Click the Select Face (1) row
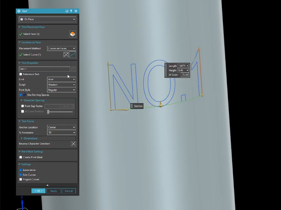This screenshot has height=210, width=281. click(47, 34)
